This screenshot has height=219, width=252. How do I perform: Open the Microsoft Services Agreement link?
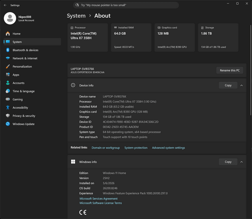98,199
